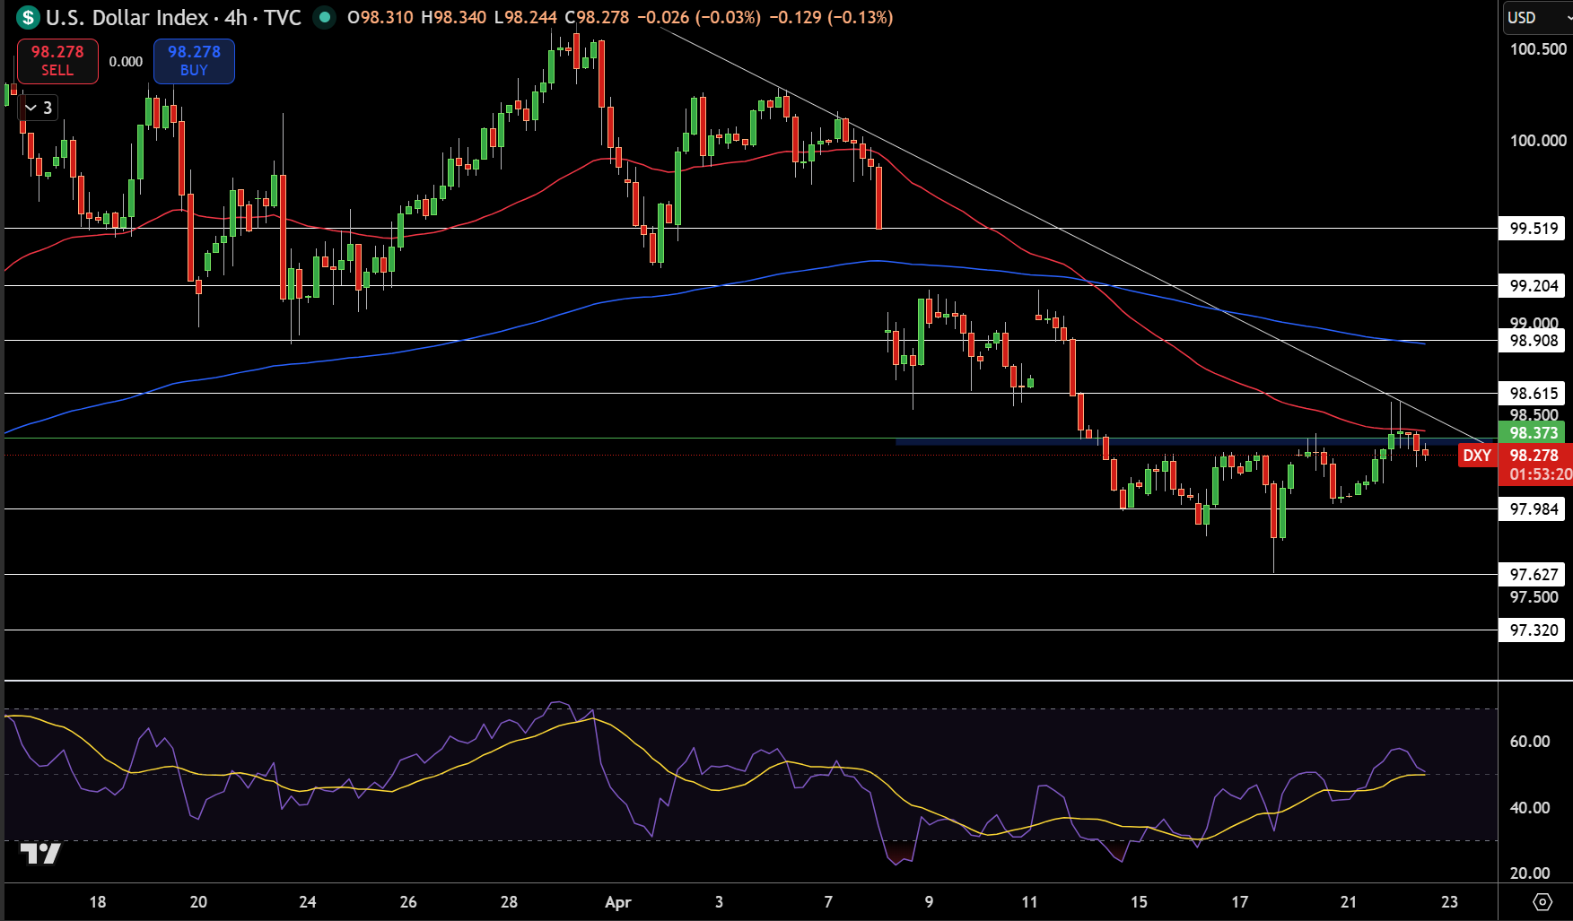Click the Apr label on time axis
Screen dimensions: 1573x921
(618, 902)
